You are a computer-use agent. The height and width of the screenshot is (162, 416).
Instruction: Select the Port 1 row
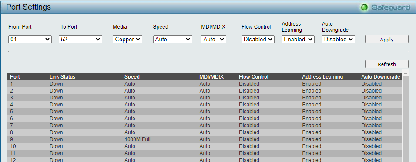tap(205, 84)
